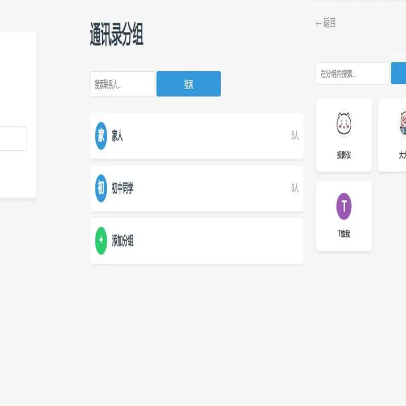Open the T恤我 contact card name
Screen dimensions: 406x406
(344, 234)
